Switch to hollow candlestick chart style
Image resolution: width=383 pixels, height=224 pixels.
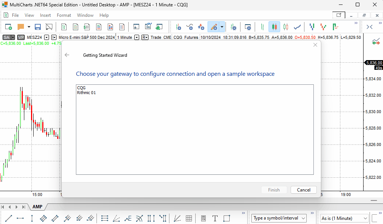[286, 27]
